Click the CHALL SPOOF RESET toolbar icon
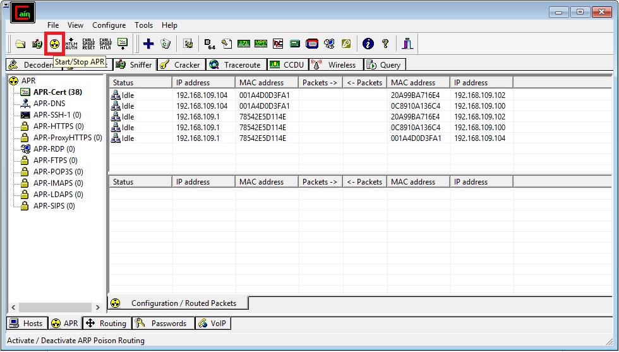 point(88,44)
